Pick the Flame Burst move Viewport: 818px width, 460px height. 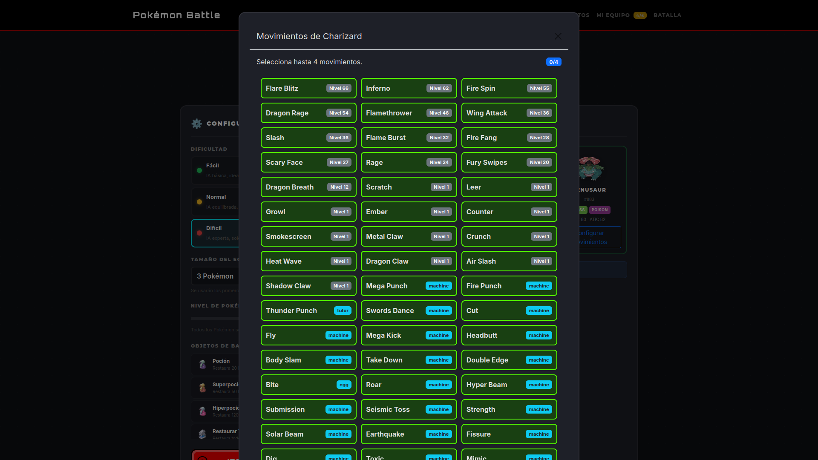pos(409,138)
